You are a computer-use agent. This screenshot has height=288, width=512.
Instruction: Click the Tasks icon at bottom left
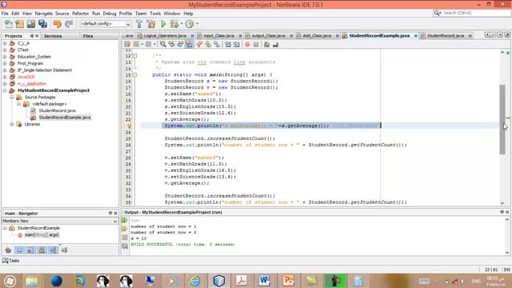[x=5, y=261]
